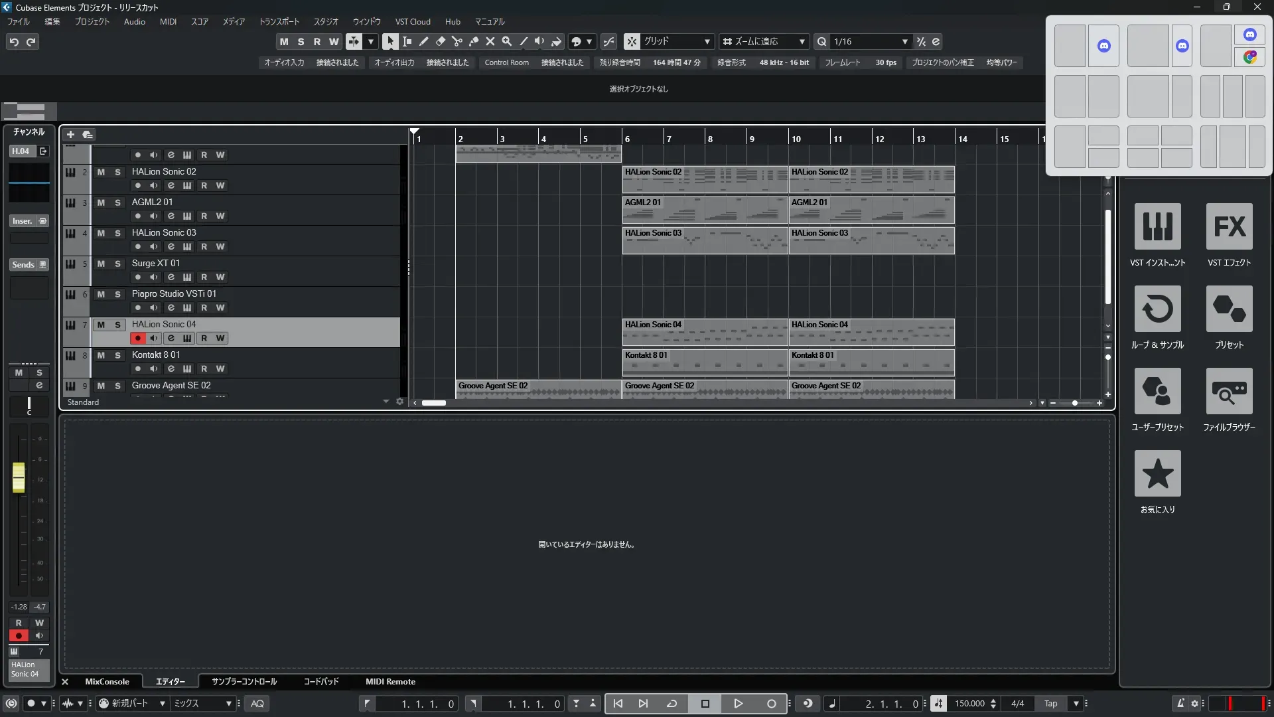Open the Loops & Samples browser

coord(1157,309)
